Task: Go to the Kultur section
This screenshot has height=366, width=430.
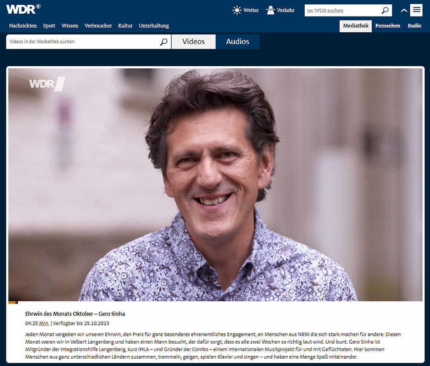Action: tap(125, 25)
